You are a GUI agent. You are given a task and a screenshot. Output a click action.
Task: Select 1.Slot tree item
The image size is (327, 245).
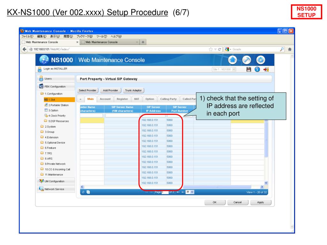coord(59,100)
